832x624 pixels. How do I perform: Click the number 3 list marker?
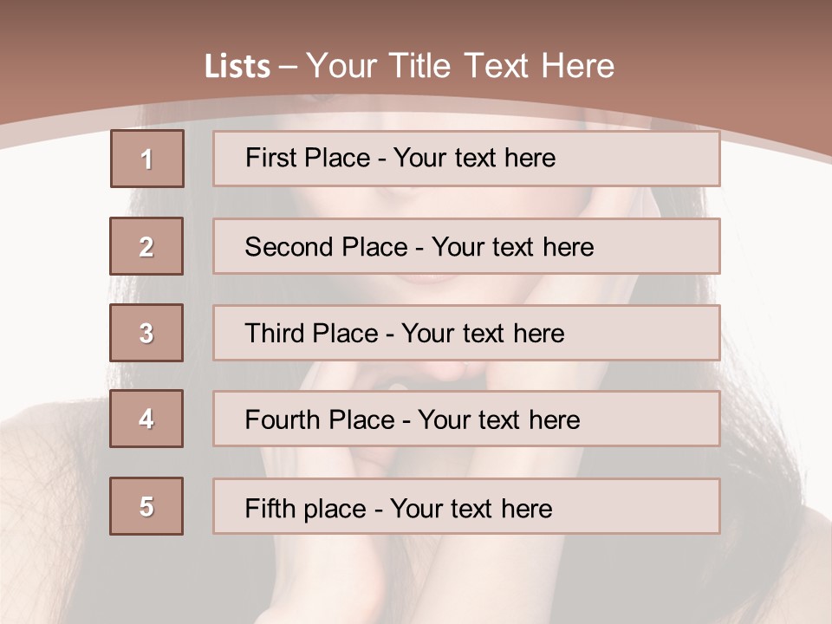tap(146, 333)
